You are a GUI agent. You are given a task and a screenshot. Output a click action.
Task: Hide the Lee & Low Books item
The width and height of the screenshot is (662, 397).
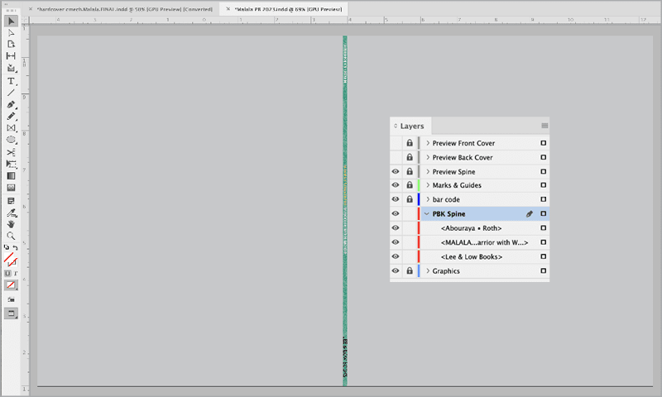396,256
